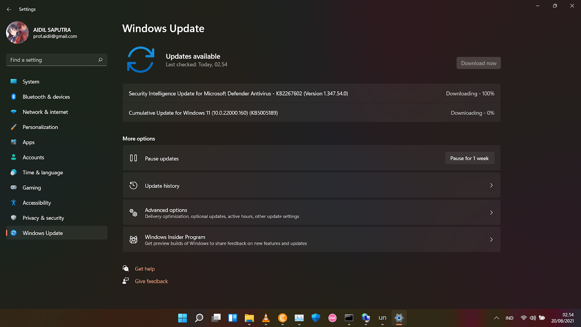Open Bluetooth & devices settings
This screenshot has height=327, width=581.
click(57, 97)
